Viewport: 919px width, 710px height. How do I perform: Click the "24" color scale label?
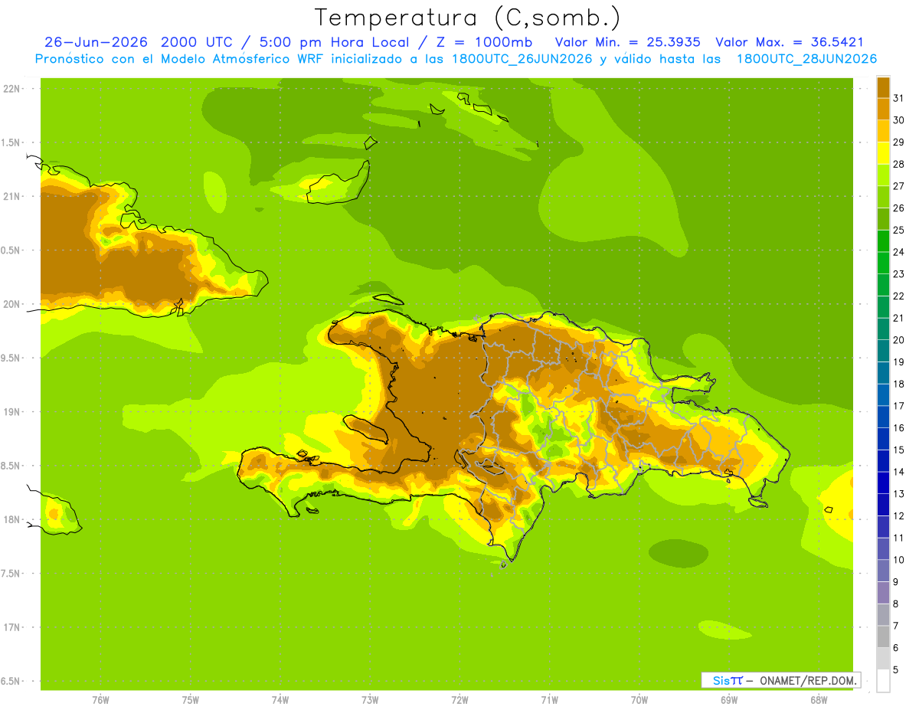tap(898, 252)
